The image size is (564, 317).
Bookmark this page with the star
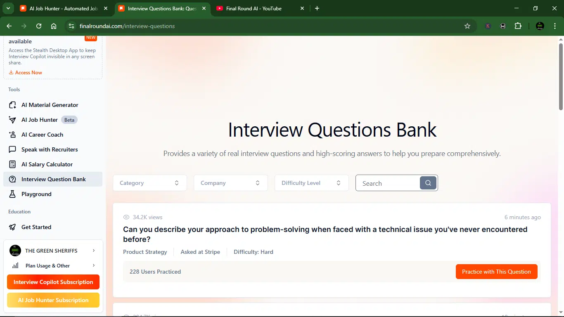(x=467, y=26)
